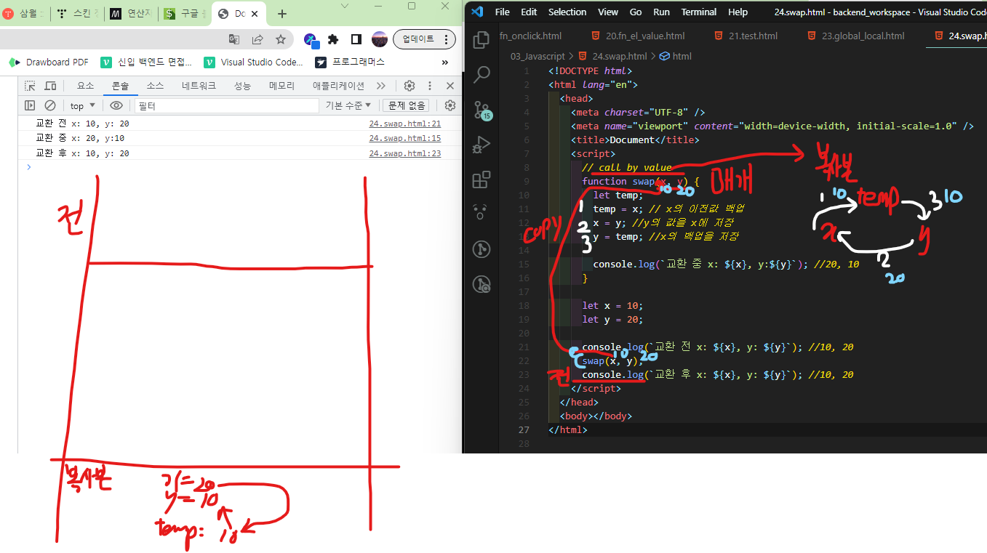This screenshot has width=987, height=553.
Task: Clear the DevTools console
Action: click(x=50, y=105)
